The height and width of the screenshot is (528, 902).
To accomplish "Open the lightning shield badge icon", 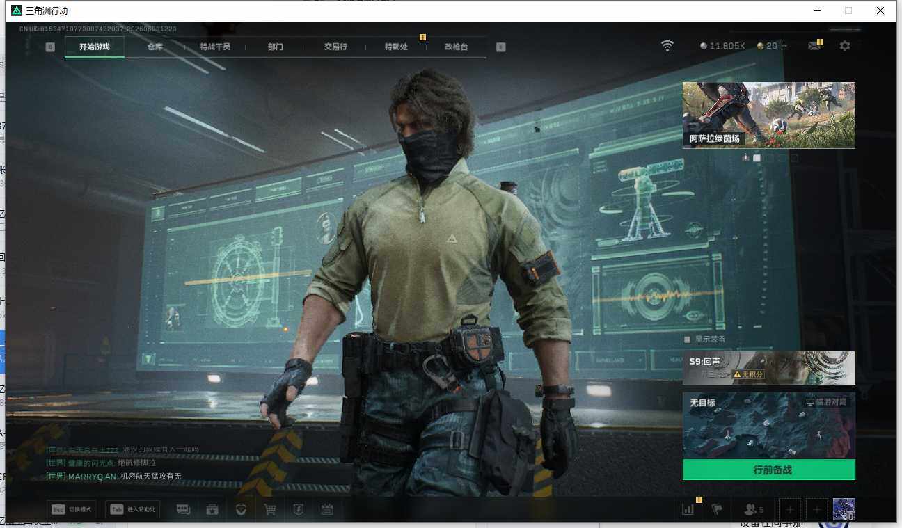I will pos(299,510).
